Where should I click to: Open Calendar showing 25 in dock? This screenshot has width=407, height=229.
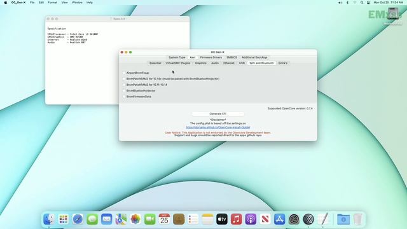[164, 219]
